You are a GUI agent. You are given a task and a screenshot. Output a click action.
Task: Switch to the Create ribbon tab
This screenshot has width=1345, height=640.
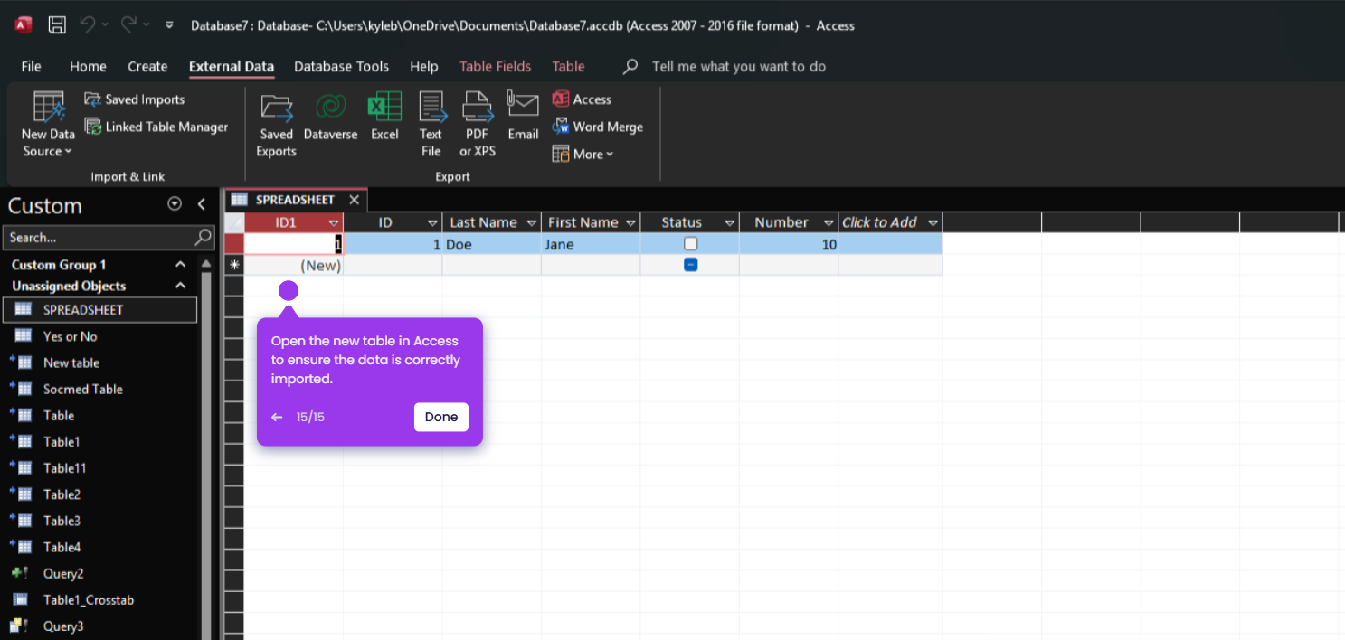pyautogui.click(x=147, y=66)
